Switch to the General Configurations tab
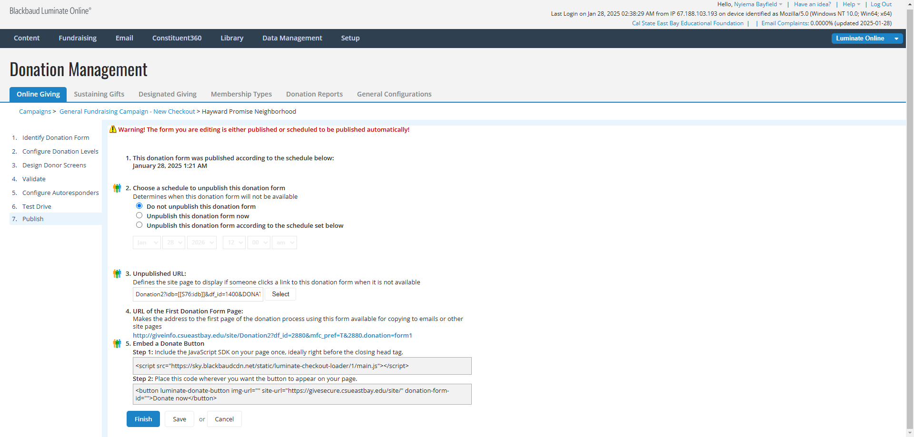The image size is (914, 437). tap(394, 94)
